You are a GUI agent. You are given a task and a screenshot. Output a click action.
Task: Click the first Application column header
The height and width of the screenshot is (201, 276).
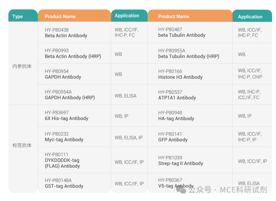click(x=127, y=16)
